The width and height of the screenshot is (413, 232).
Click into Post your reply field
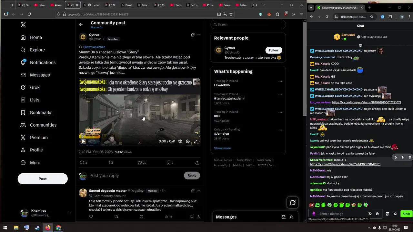(x=136, y=176)
